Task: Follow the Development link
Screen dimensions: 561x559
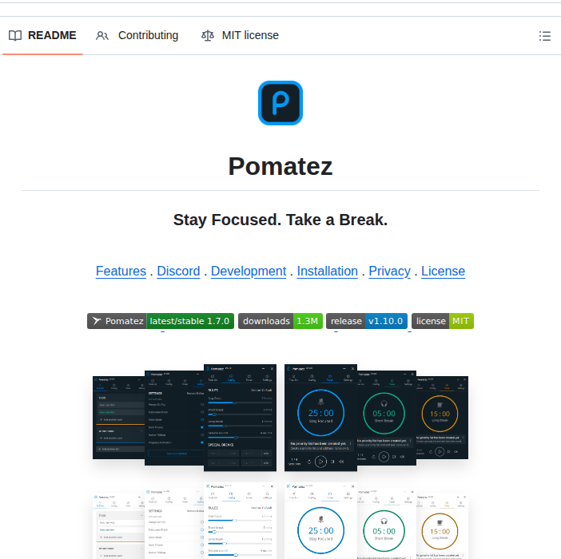Action: [x=249, y=272]
